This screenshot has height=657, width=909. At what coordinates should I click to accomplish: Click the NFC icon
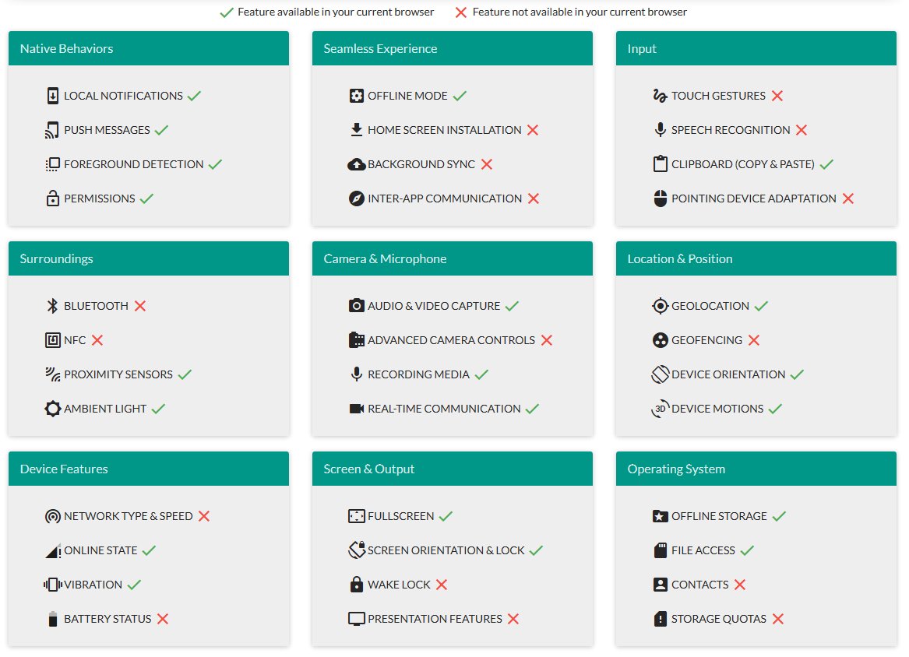tap(53, 340)
